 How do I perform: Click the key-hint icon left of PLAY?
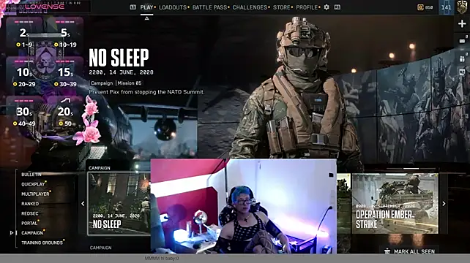pos(133,7)
